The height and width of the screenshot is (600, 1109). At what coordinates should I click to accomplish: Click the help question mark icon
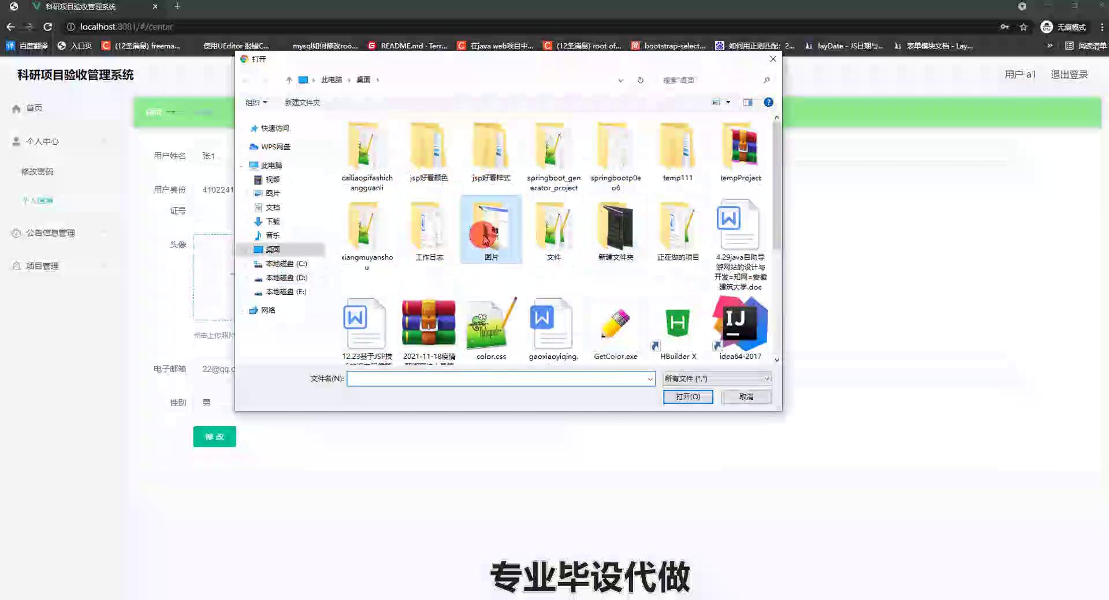768,102
